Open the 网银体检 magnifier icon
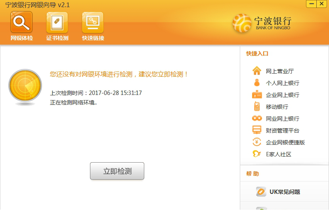 [x=21, y=22]
